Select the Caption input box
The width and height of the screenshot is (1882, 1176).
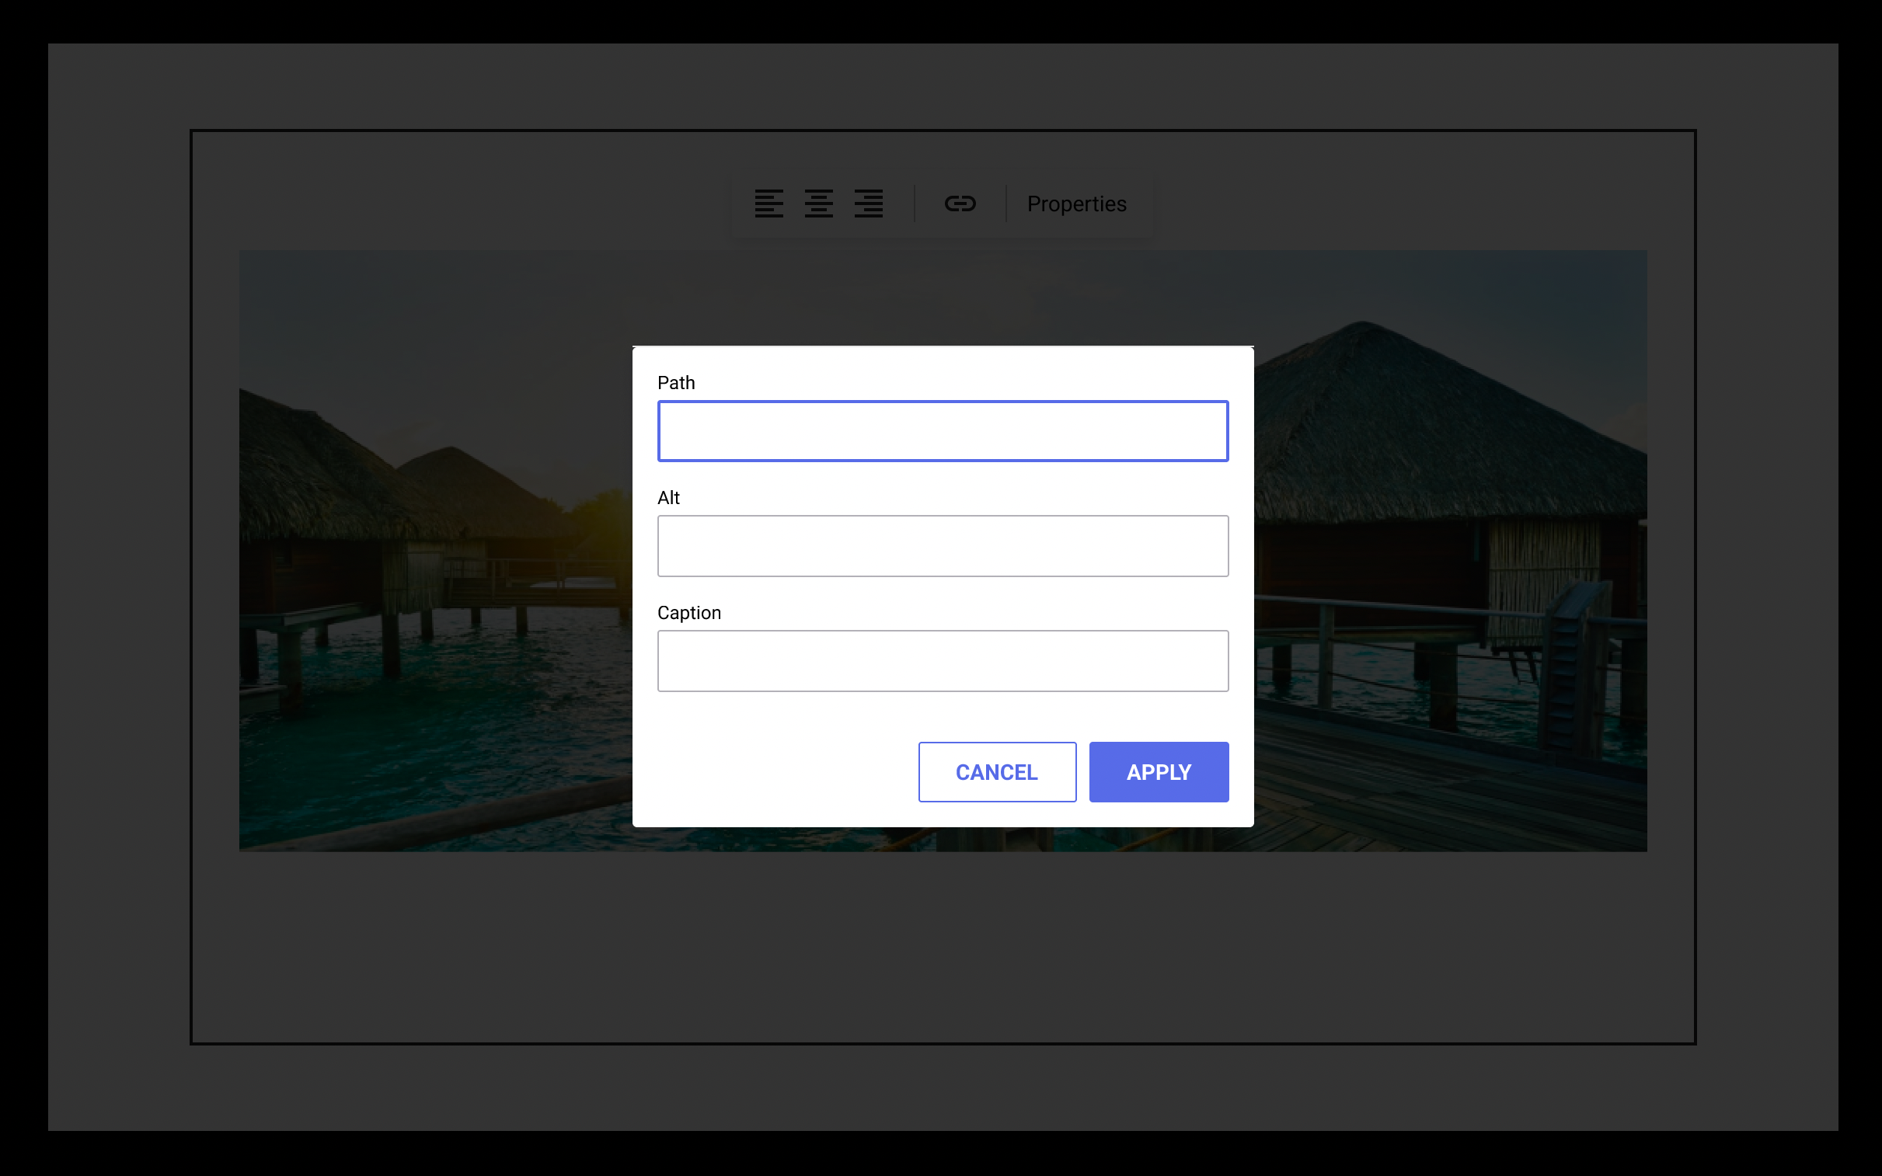point(943,660)
